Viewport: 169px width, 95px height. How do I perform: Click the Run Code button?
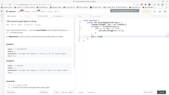tap(149, 92)
